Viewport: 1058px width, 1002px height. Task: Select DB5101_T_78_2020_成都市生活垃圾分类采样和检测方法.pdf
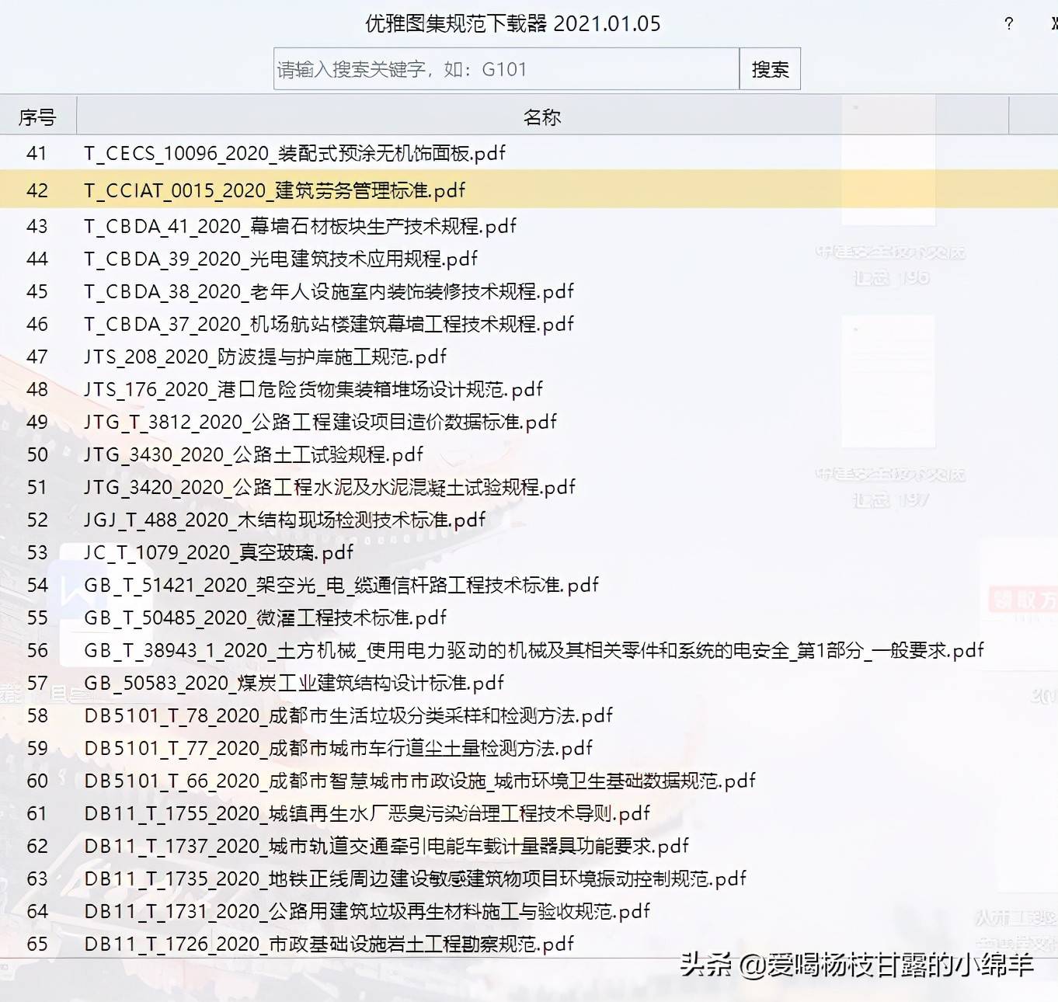click(348, 715)
